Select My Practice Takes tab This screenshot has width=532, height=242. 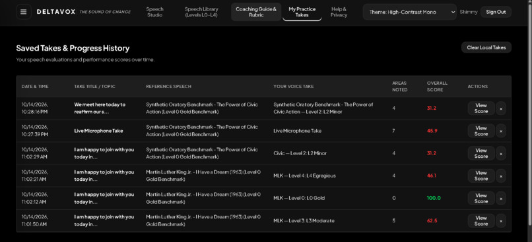point(302,12)
